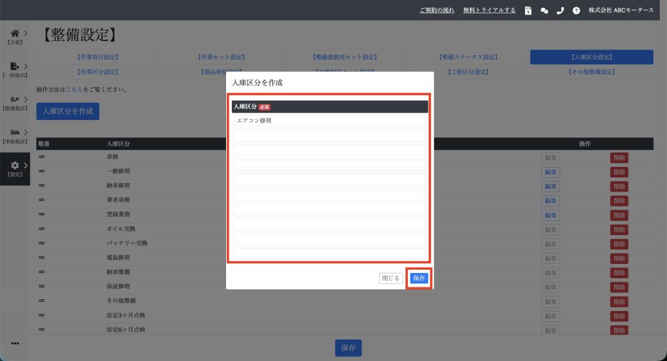Click the 閉じる button in the dialog
This screenshot has height=361, width=667.
(x=390, y=278)
